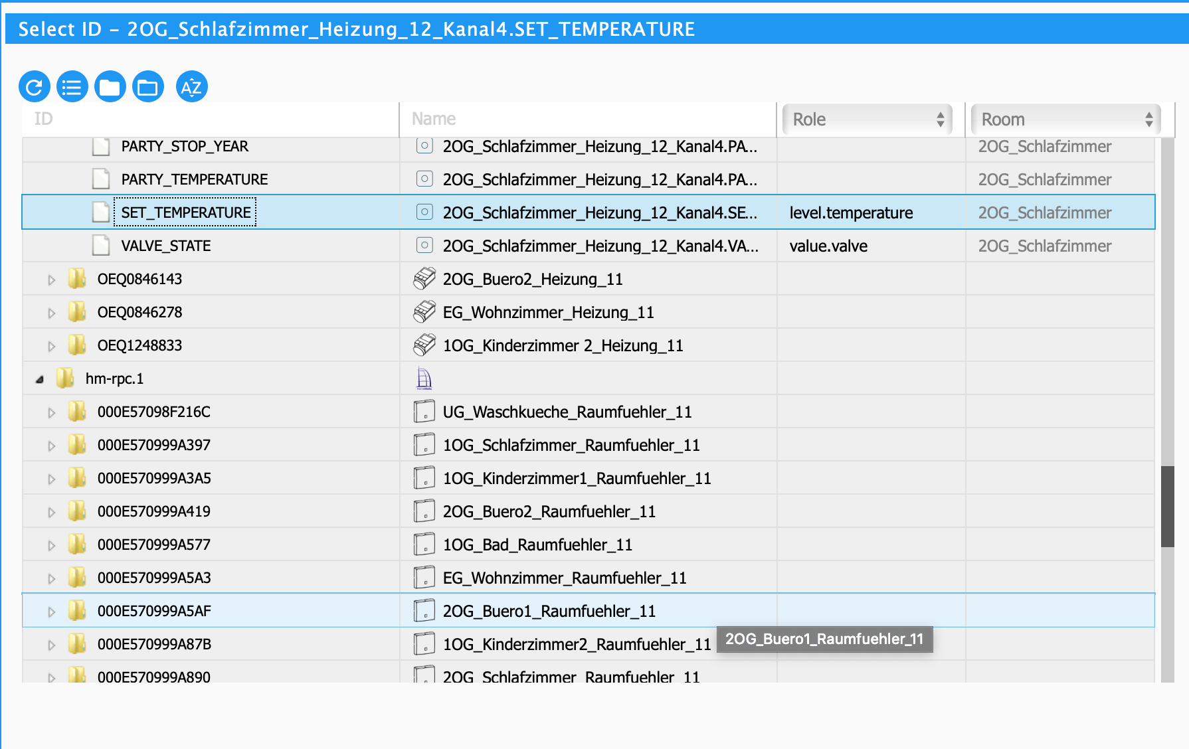Click the 1OG_Bad_Raumfuehler_11 sensor icon
1189x749 pixels.
[x=424, y=544]
